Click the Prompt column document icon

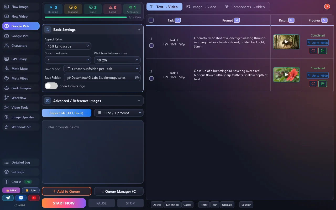pos(237,20)
